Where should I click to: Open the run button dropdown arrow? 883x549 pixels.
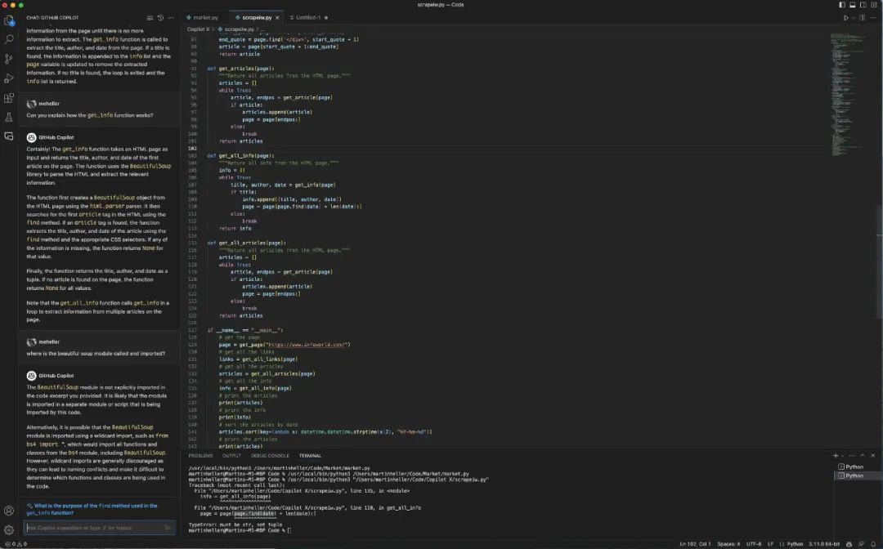[x=853, y=17]
